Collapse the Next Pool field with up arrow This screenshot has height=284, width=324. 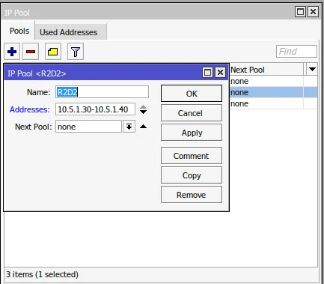coord(143,127)
